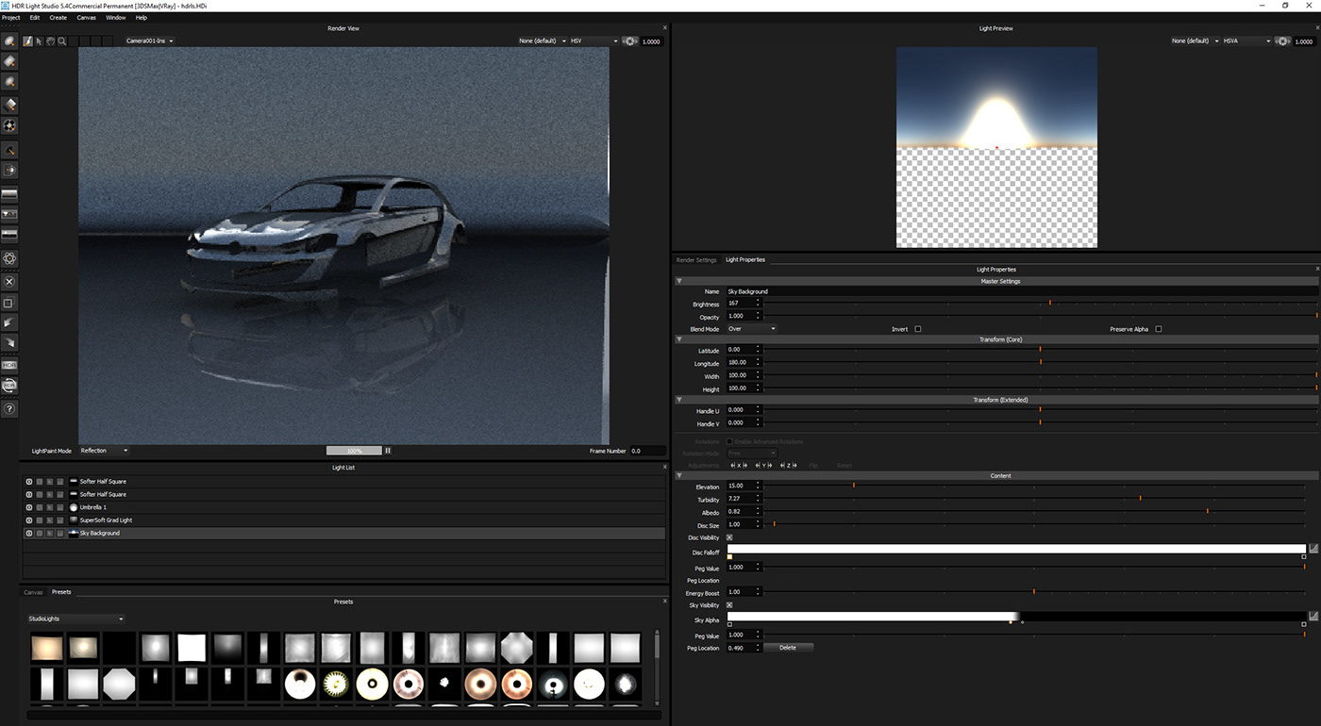Enable the Invert checkbox in Master Settings

916,328
